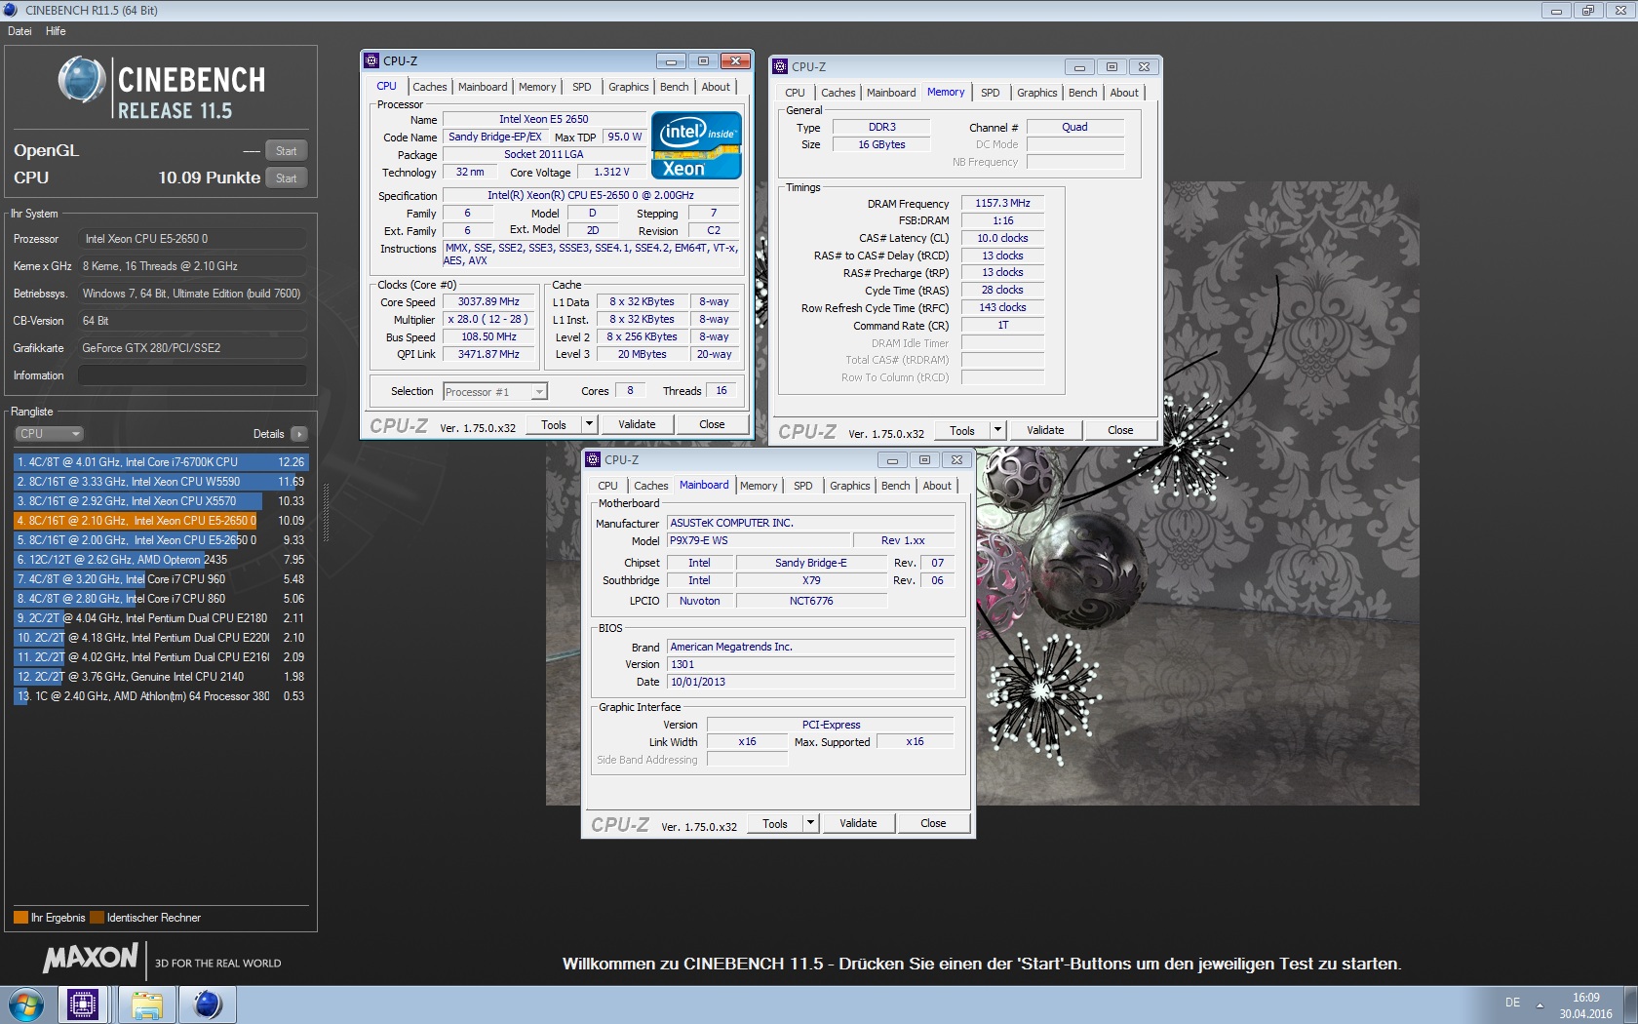Click the Details label in Rangliste
Screen dimensions: 1638x1024
tap(268, 434)
